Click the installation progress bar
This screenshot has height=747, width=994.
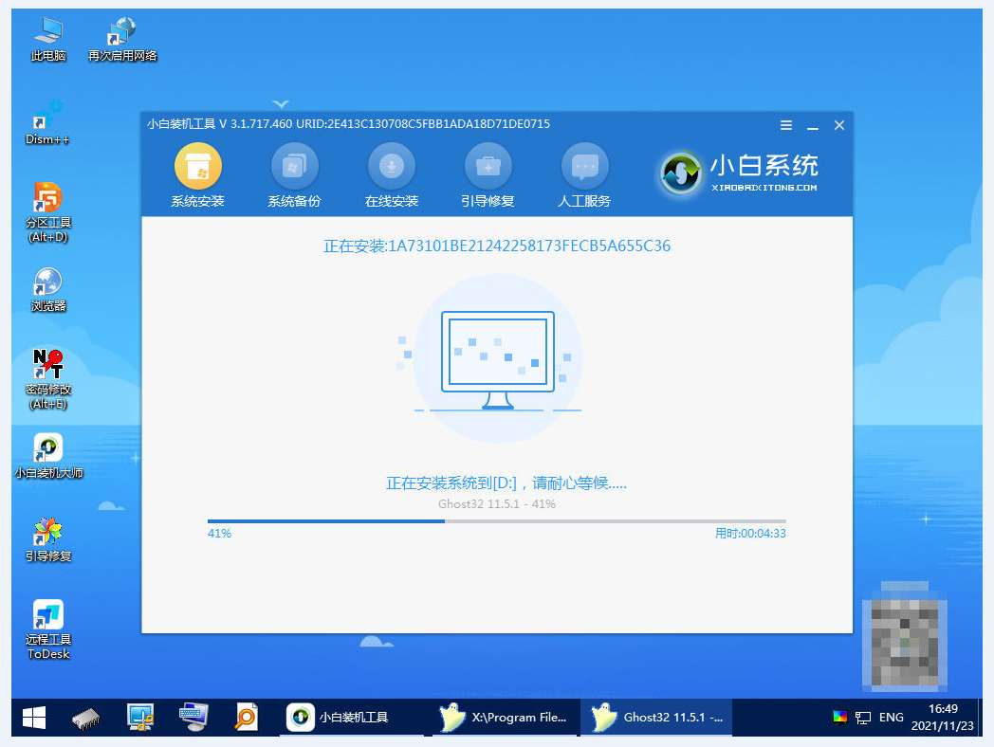pos(496,520)
